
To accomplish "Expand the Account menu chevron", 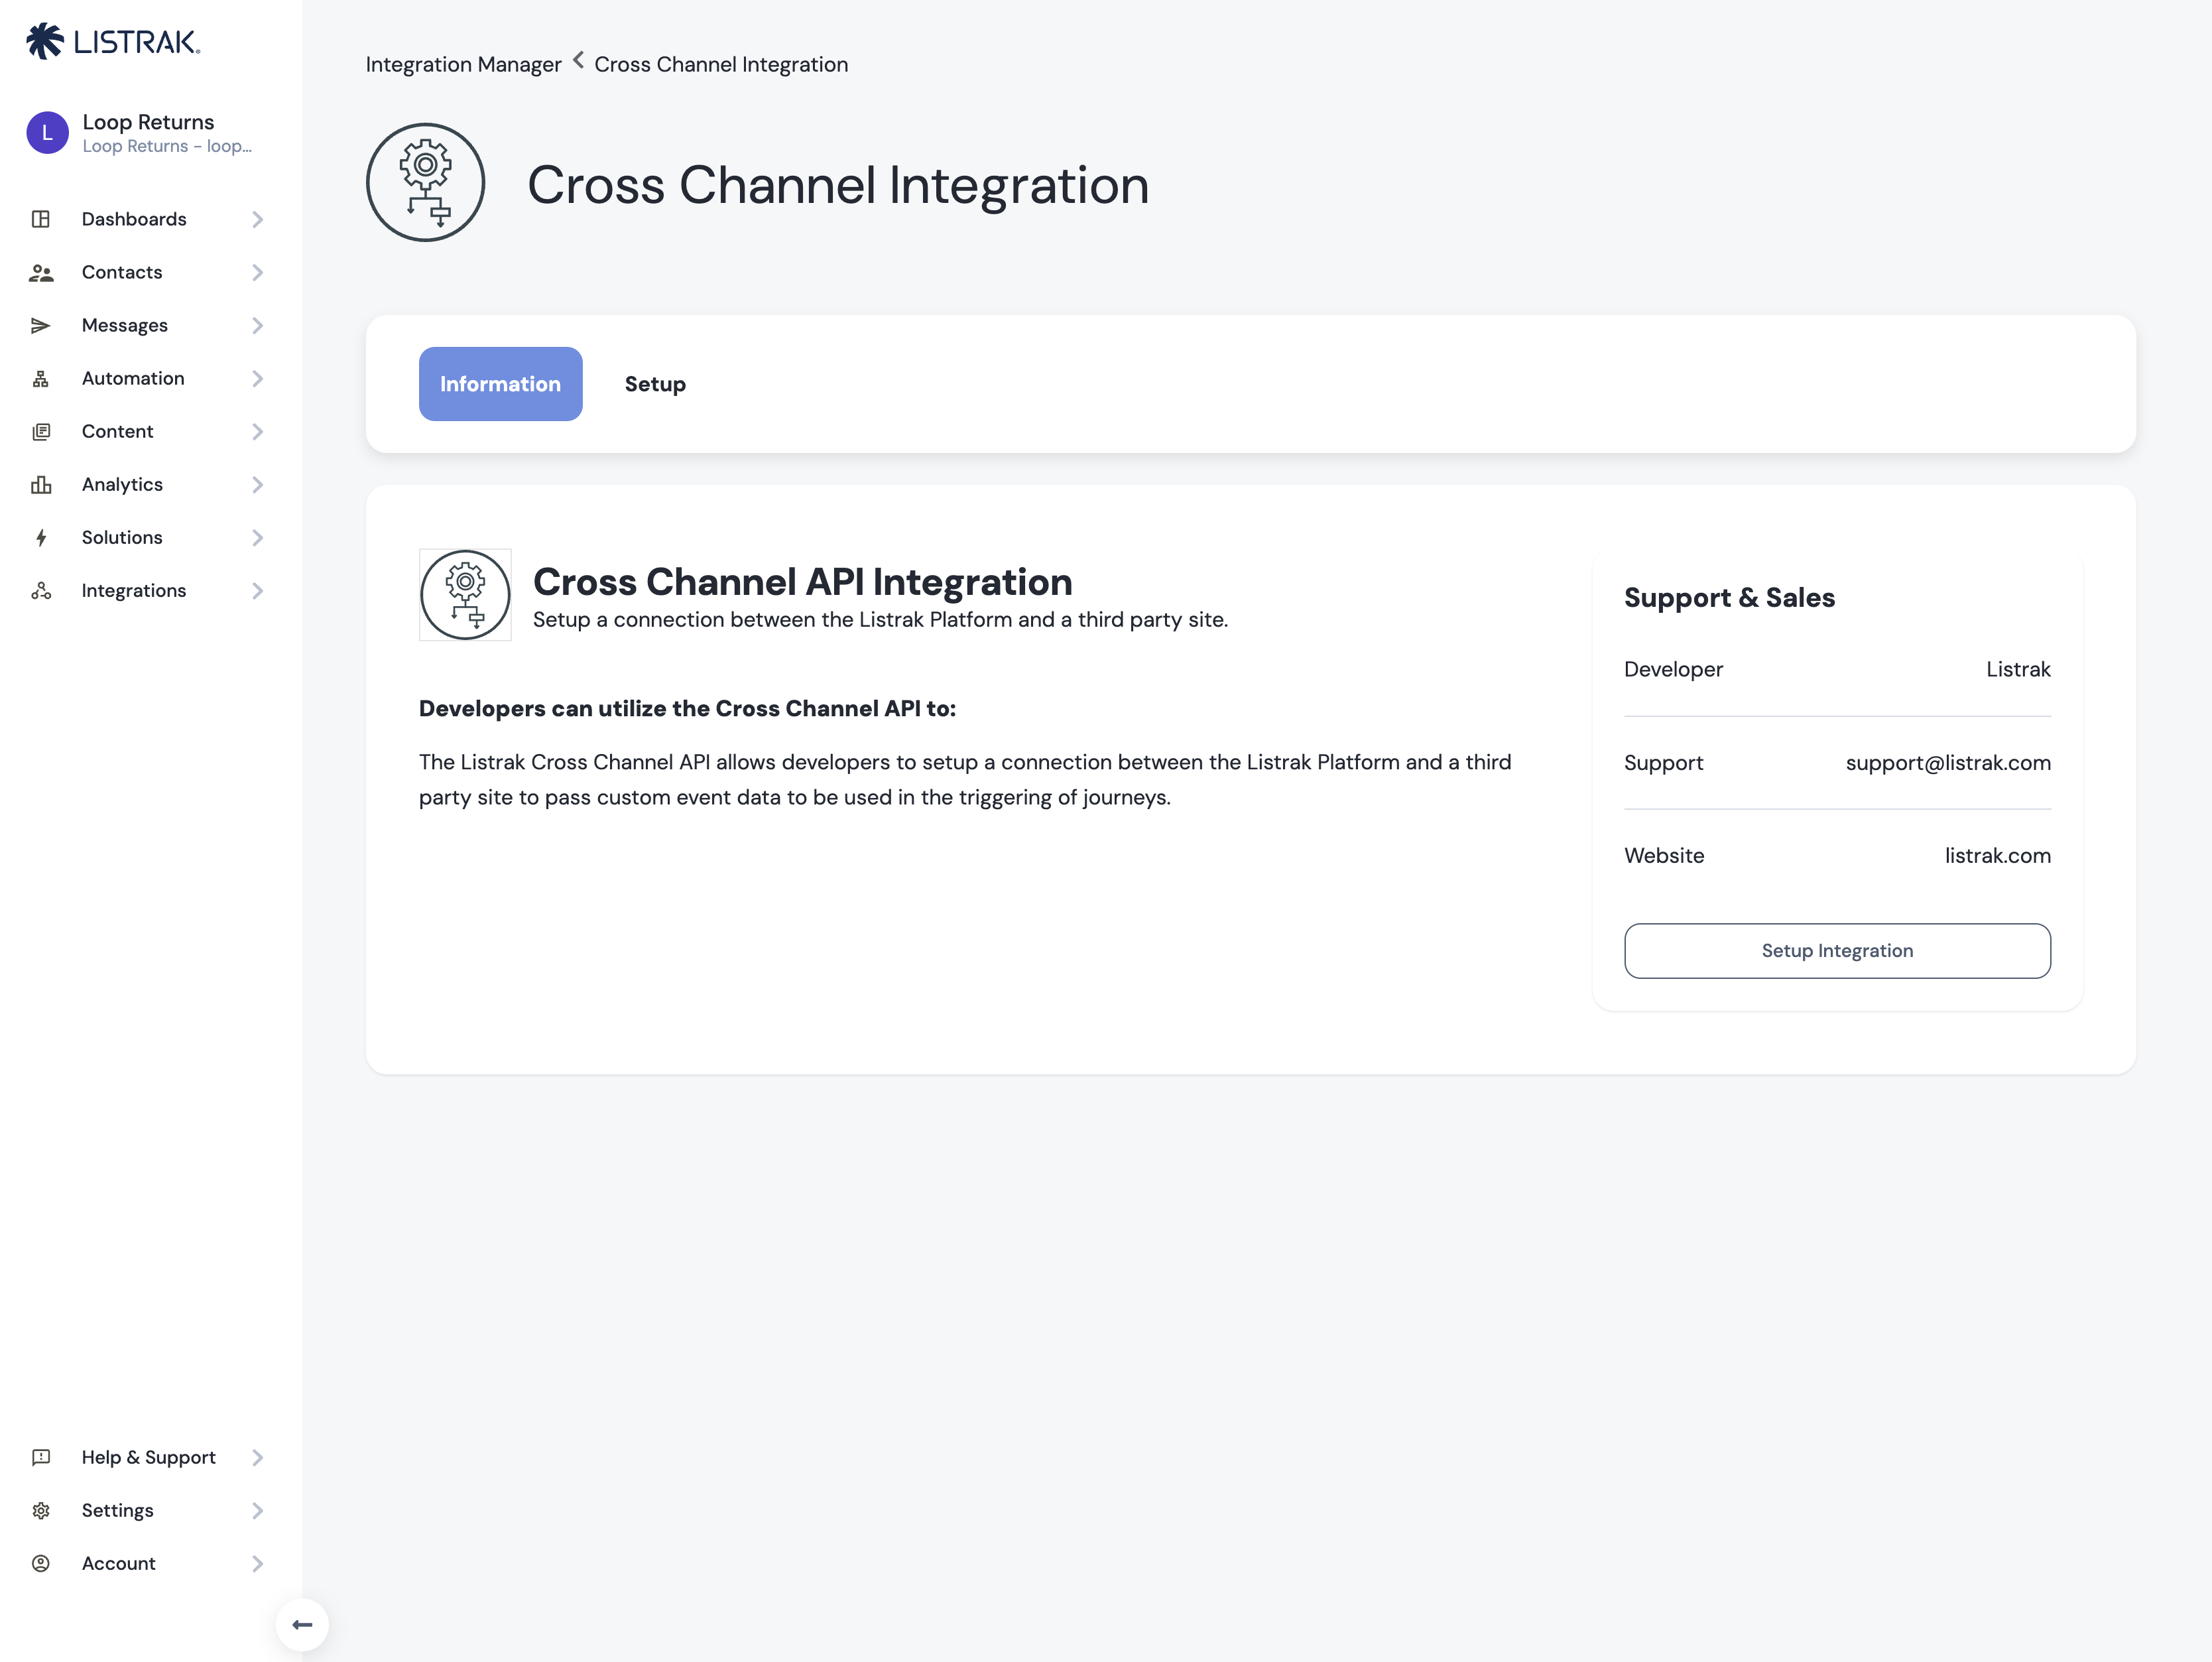I will click(258, 1563).
